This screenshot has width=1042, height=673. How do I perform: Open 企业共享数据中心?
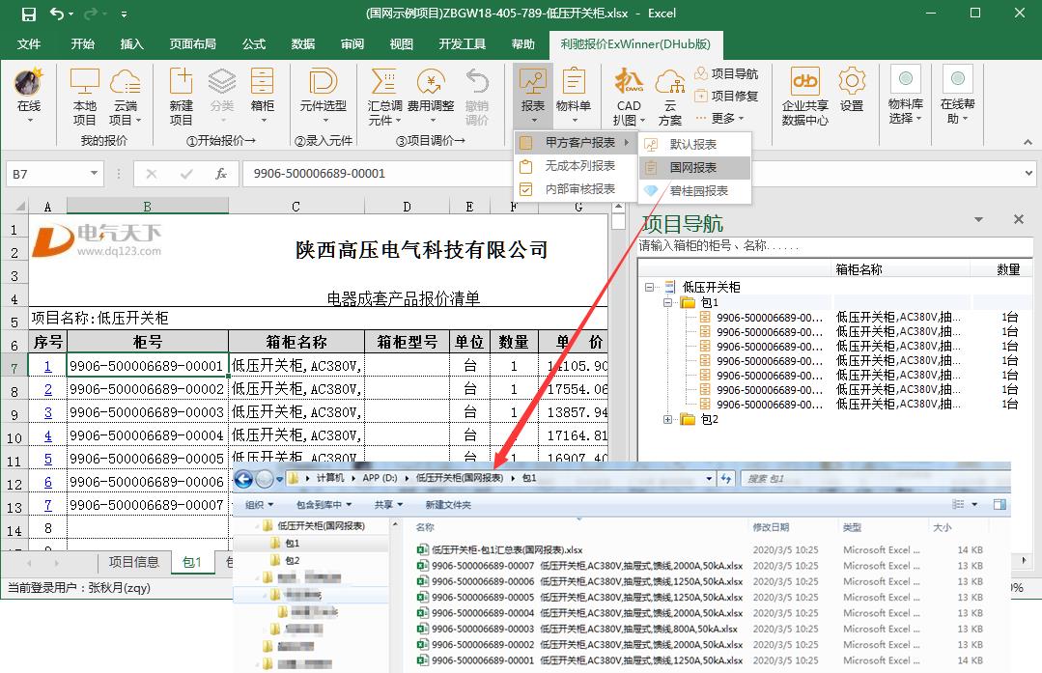(x=804, y=97)
